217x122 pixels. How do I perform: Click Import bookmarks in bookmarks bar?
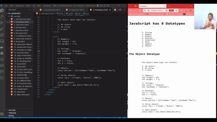point(137,14)
